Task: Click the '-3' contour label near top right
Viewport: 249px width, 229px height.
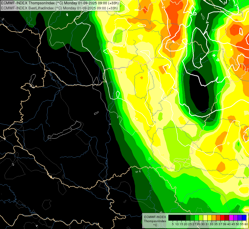Action: click(x=236, y=5)
